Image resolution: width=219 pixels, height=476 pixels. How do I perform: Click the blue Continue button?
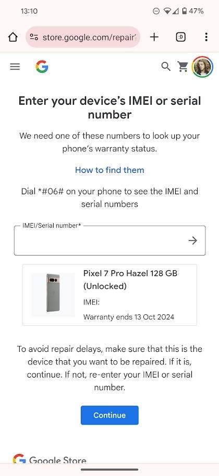(x=110, y=415)
